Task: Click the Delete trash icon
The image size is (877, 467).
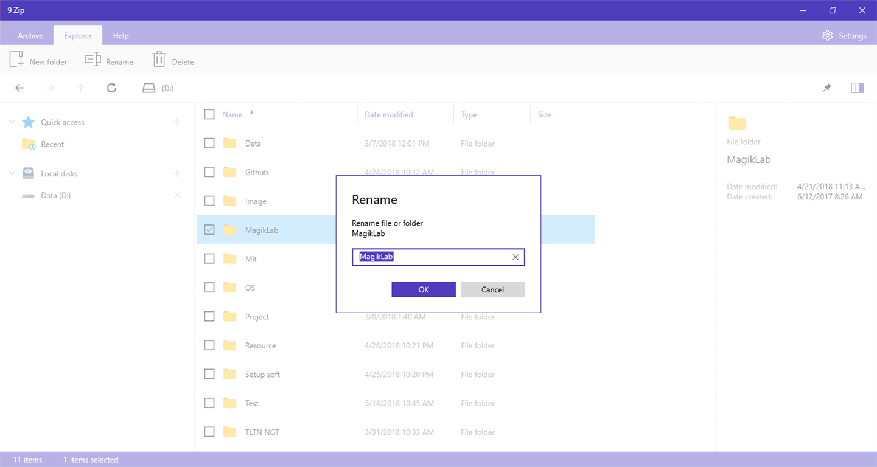Action: click(159, 60)
